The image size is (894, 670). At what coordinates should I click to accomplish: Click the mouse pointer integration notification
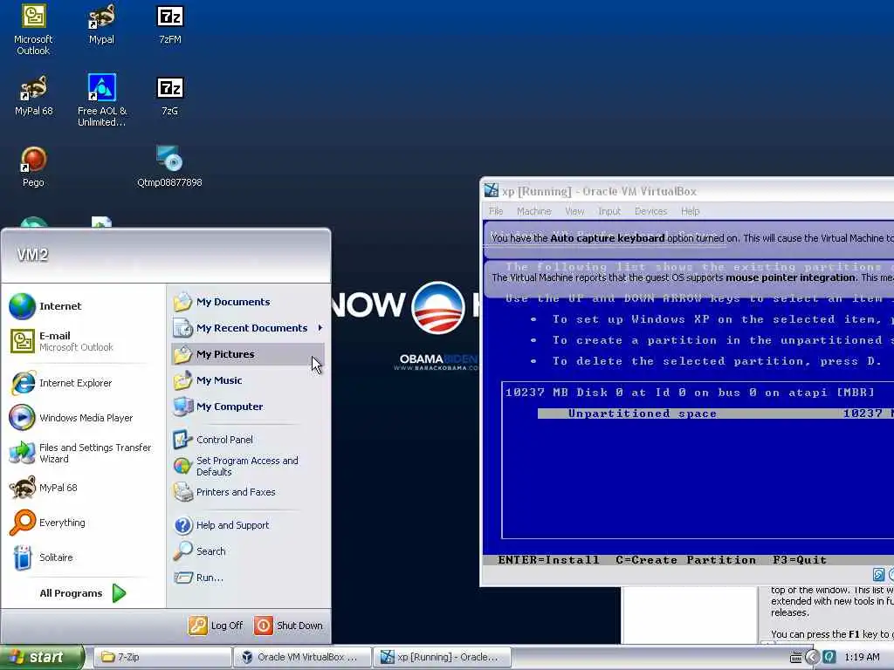pyautogui.click(x=689, y=278)
